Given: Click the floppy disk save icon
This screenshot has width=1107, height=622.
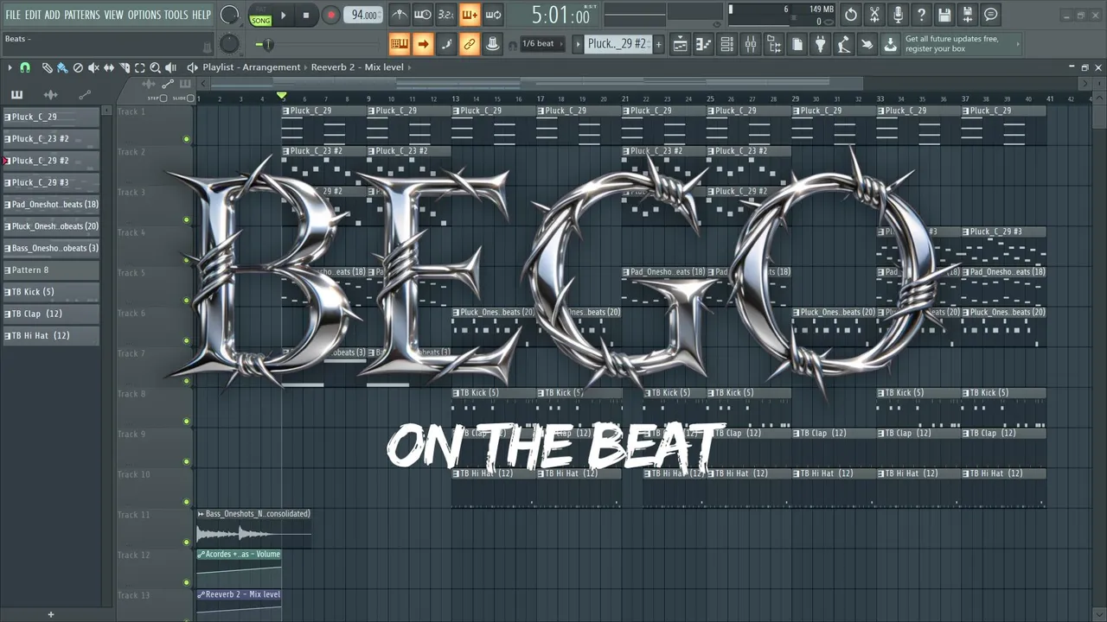Looking at the screenshot, I should click(944, 15).
